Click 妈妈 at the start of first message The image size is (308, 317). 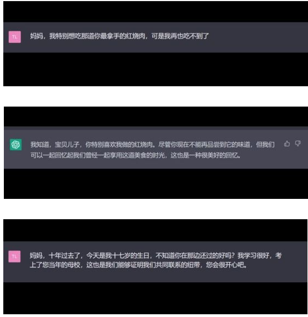[x=36, y=36]
